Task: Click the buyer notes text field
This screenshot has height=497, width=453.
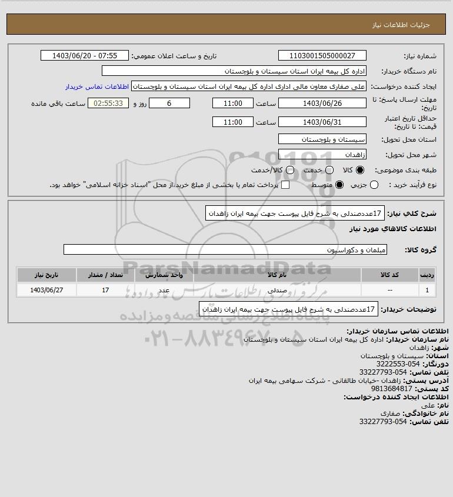Action: click(x=288, y=309)
